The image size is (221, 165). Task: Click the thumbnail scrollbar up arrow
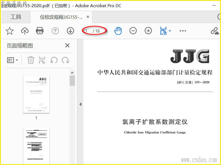coord(72,73)
